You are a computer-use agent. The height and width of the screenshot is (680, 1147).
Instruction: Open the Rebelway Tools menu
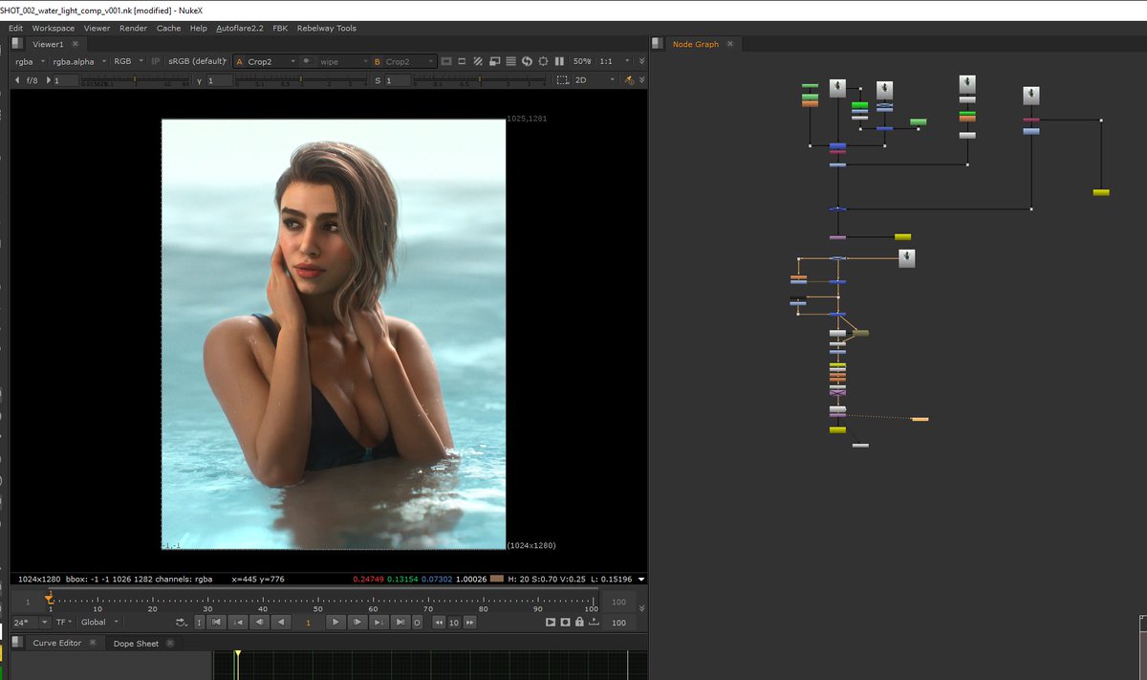[x=327, y=29]
